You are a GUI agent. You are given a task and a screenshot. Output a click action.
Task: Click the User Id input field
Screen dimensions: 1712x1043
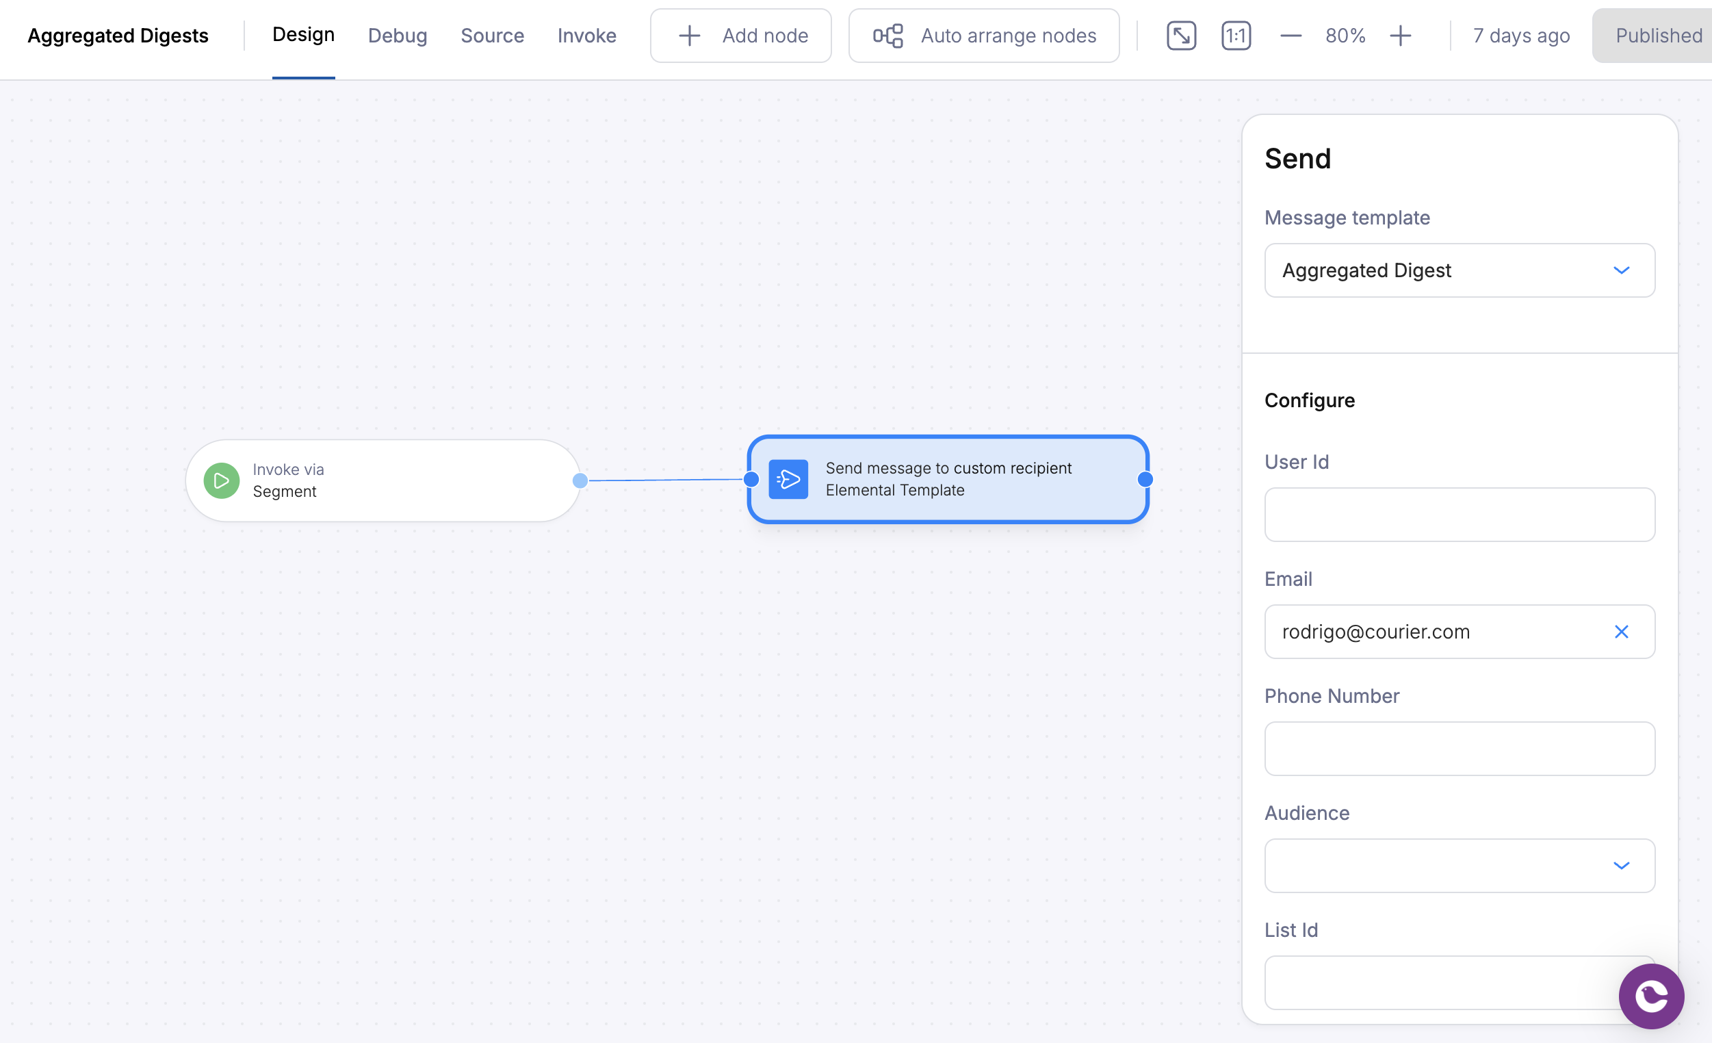point(1459,514)
